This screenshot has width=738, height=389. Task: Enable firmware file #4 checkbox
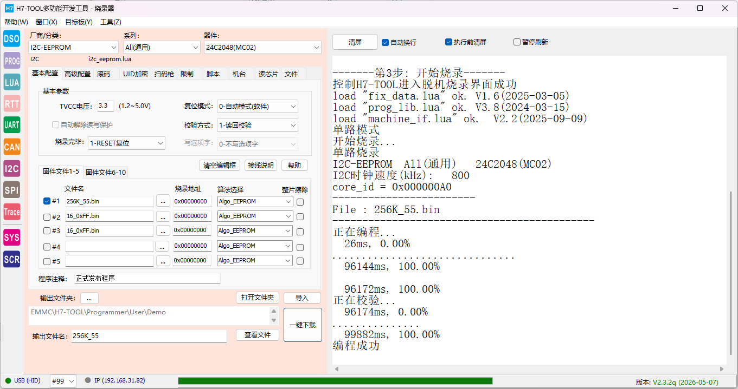(x=47, y=247)
